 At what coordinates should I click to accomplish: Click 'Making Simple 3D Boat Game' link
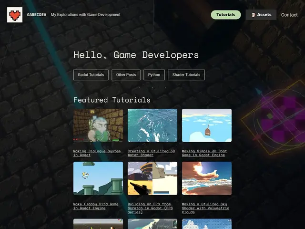coord(204,153)
